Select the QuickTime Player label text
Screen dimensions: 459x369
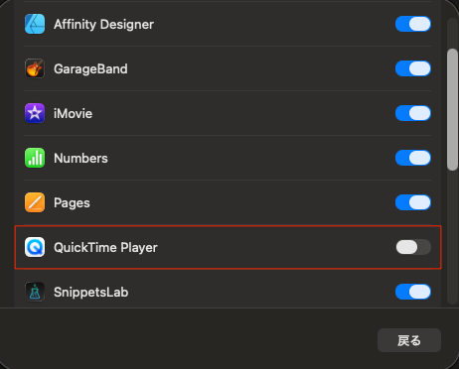click(x=105, y=248)
